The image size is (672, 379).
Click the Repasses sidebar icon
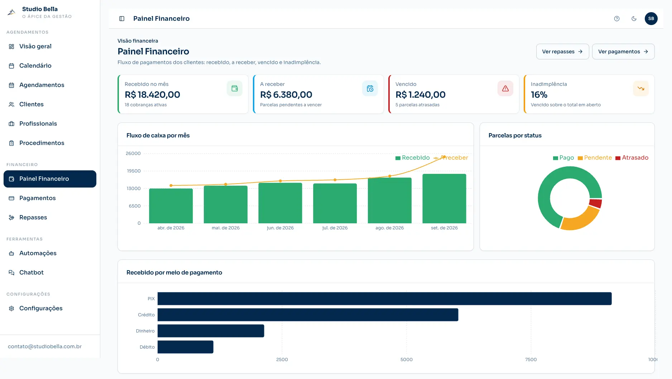[11, 218]
